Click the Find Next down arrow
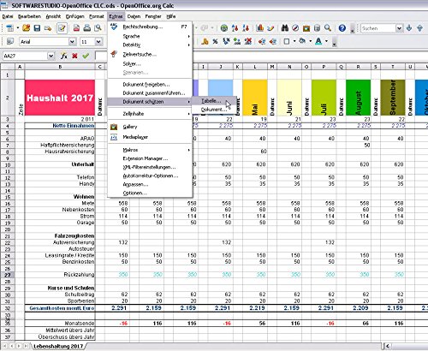428x351 pixels. [409, 28]
